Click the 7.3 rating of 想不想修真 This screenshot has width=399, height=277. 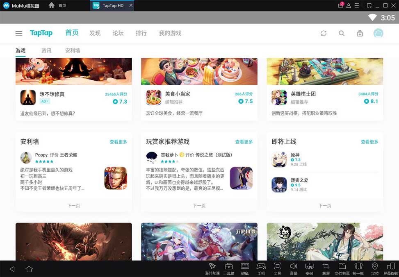tap(120, 102)
